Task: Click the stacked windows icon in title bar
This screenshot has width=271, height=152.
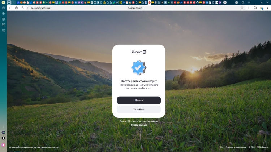Action: 243,3
